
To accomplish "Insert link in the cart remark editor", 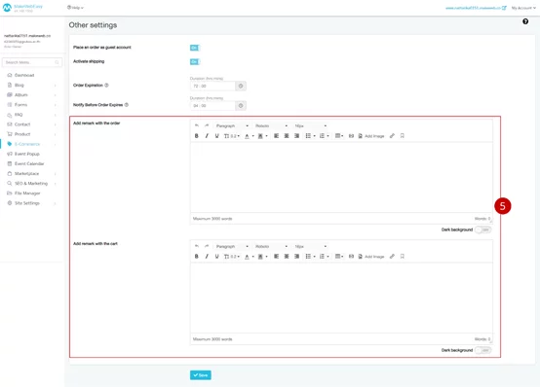I will [392, 257].
